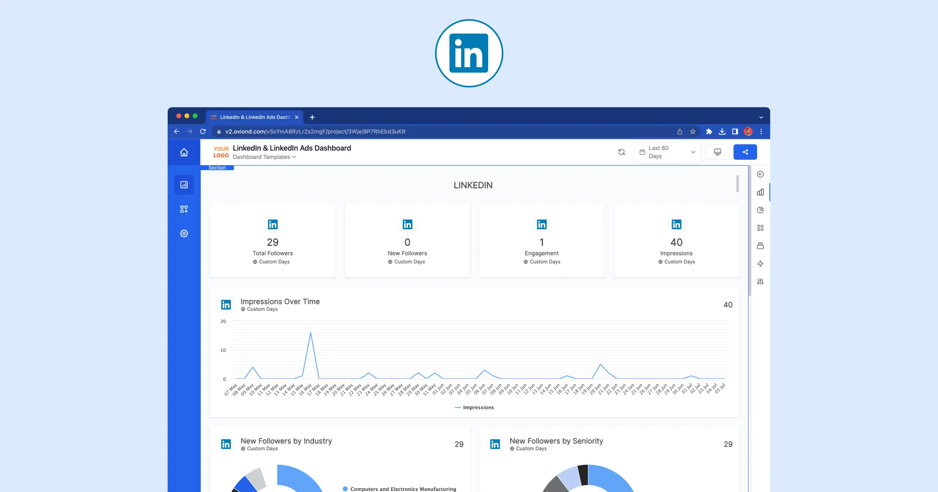Screen dimensions: 938x492
Task: Go back with the browser back arrow
Action: pos(177,132)
